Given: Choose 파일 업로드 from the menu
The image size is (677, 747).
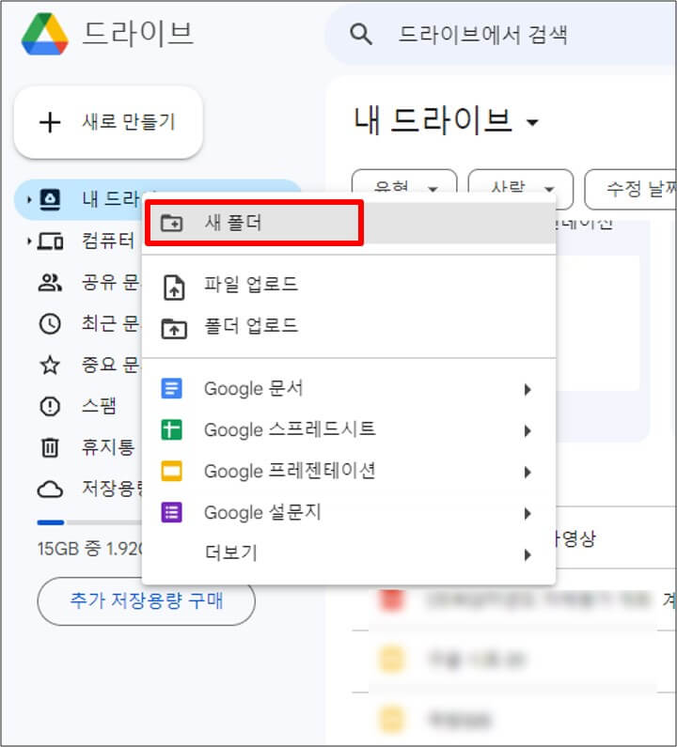Looking at the screenshot, I should pyautogui.click(x=349, y=285).
